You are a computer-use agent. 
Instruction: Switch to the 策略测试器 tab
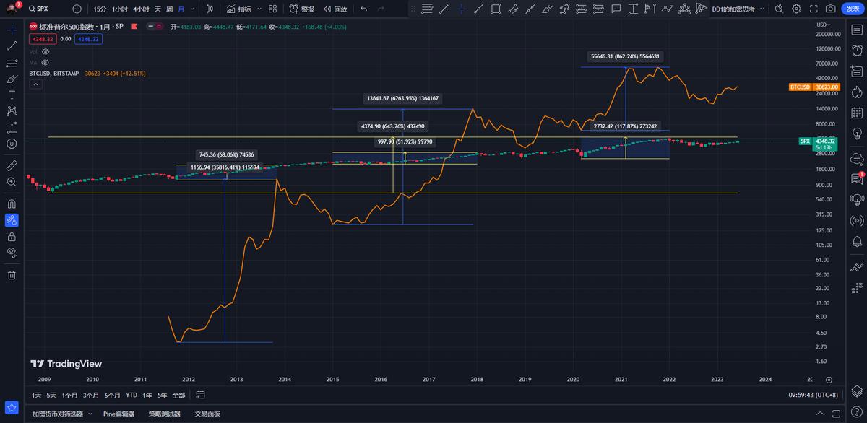(x=164, y=414)
